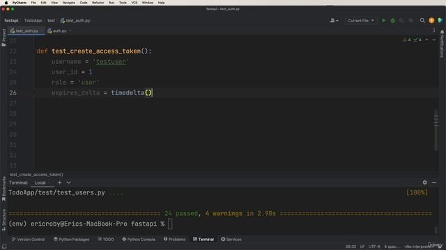
Task: Run the current file with the green play button
Action: click(x=384, y=20)
